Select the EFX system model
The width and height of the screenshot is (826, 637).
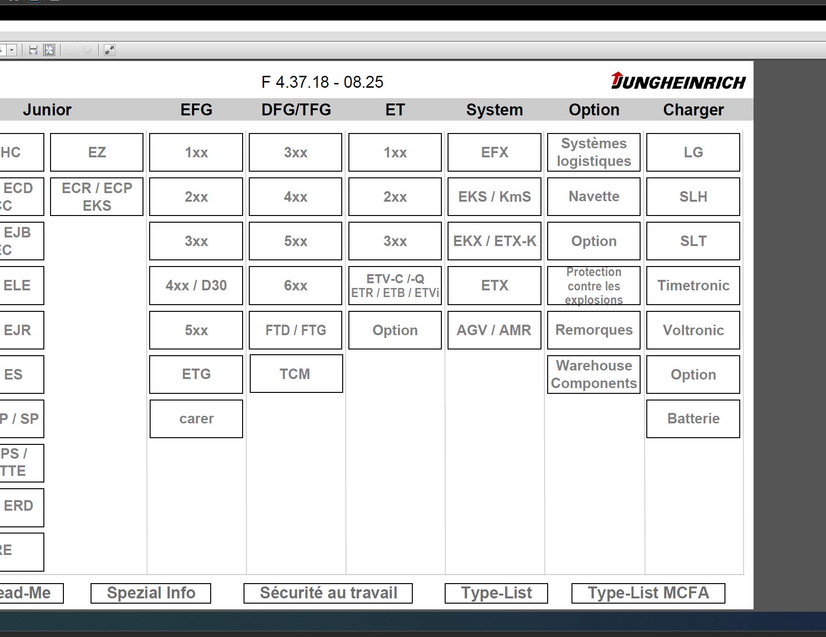494,152
